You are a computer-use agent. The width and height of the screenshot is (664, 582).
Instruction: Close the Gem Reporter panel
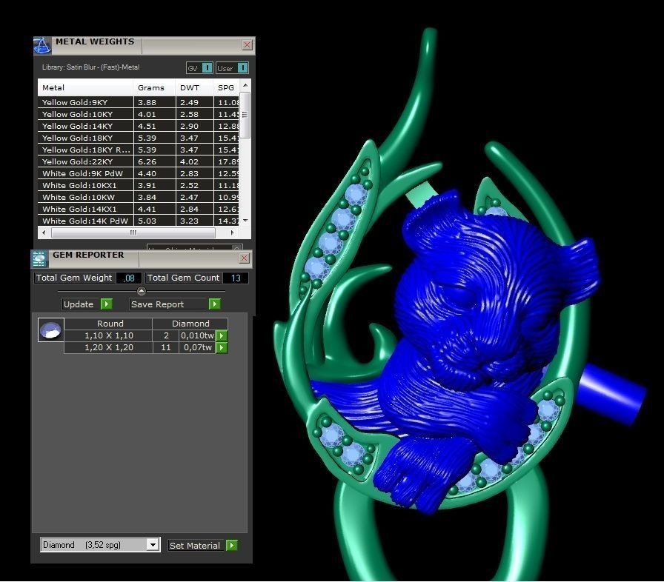[x=245, y=258]
